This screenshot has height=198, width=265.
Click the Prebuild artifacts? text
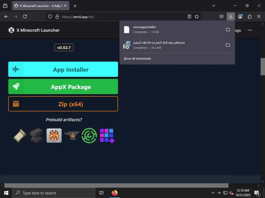tap(64, 120)
